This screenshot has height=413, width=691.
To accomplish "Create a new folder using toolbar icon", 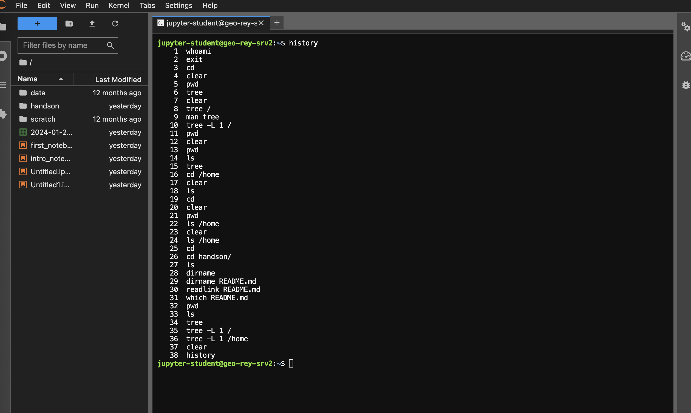I will (69, 24).
